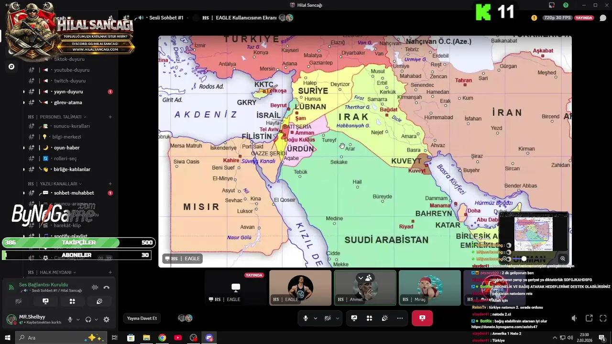Viewport: 612px width, 344px height.
Task: Open user settings gear next to MR.Shelbyy
Action: pos(106,320)
